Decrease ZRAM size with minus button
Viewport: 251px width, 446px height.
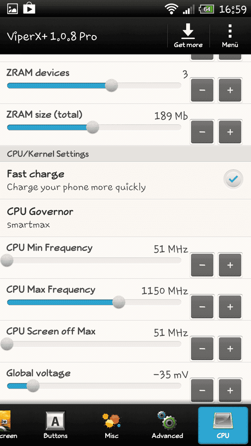coord(202,132)
